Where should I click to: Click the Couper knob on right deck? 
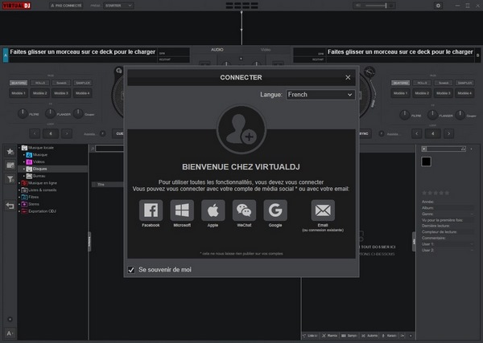460,115
